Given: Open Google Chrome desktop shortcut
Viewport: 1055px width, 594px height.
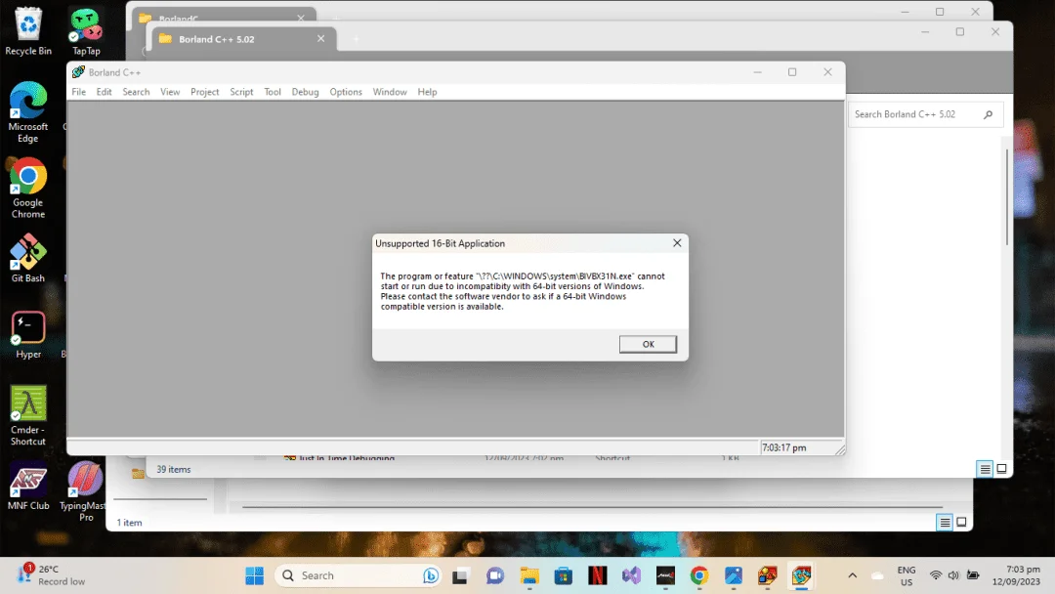Looking at the screenshot, I should click(28, 189).
